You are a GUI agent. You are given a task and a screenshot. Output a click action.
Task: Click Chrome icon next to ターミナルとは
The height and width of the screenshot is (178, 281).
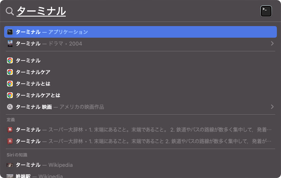point(10,84)
